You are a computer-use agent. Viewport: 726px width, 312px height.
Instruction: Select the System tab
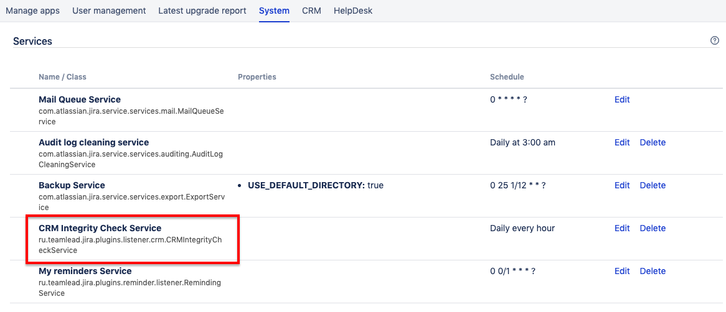(x=274, y=11)
